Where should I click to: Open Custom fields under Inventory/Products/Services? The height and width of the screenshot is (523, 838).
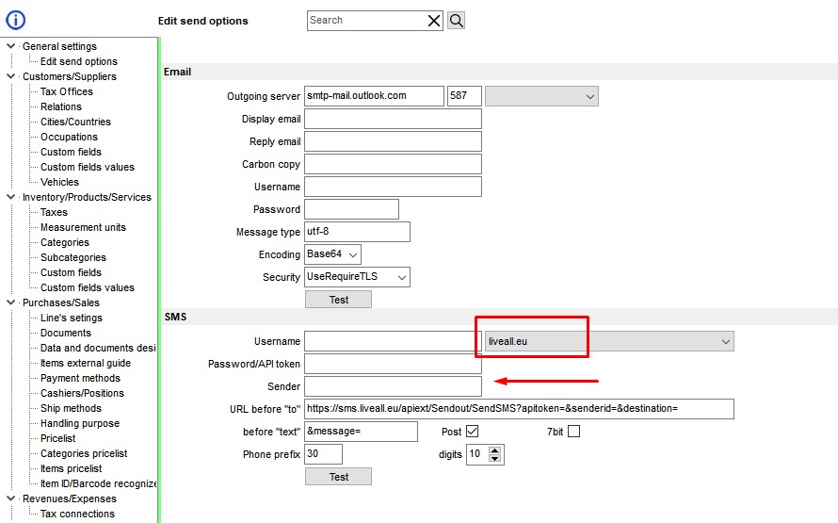click(x=71, y=272)
